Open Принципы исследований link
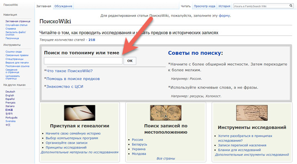Screen dimensions: 297x164 (66, 147)
